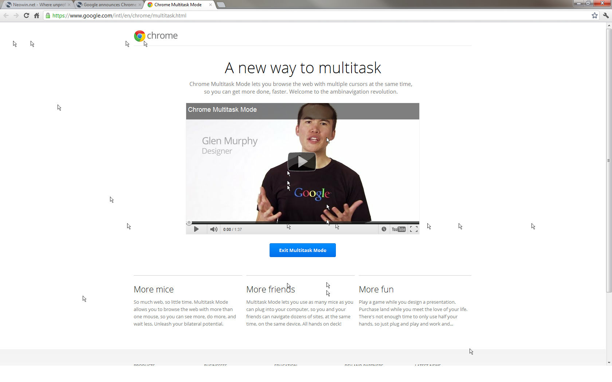Open the video Watch Later clock icon

click(x=384, y=229)
